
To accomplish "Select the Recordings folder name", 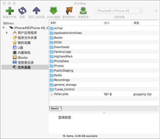I will coord(62,80).
